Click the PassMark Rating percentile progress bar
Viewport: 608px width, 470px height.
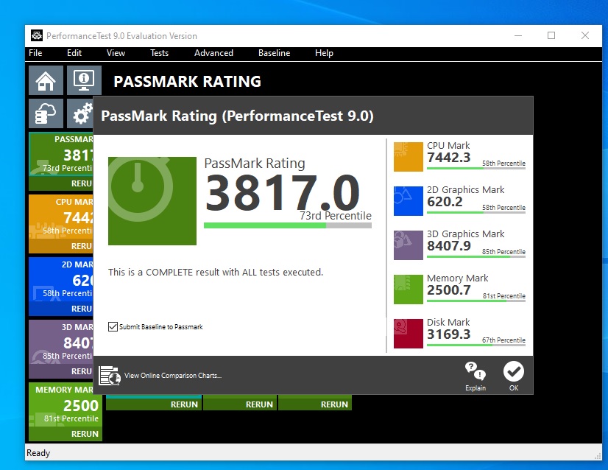288,225
